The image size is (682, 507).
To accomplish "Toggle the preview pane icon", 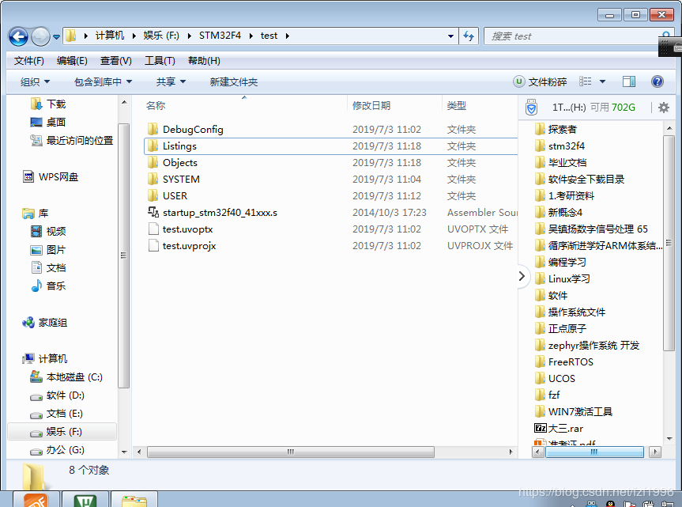I will pyautogui.click(x=629, y=81).
